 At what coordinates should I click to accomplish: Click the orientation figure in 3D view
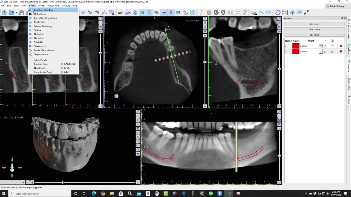click(x=12, y=167)
